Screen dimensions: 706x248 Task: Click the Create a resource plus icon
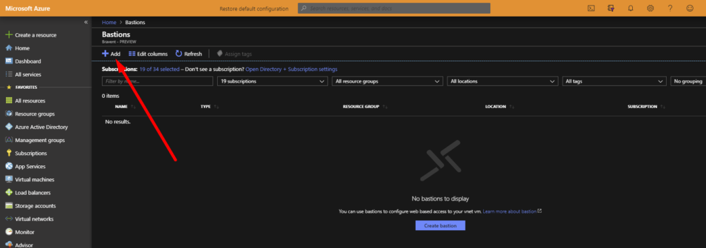[8, 35]
